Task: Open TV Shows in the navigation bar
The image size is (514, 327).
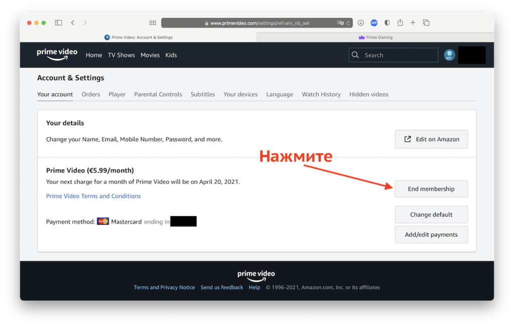Action: click(121, 55)
